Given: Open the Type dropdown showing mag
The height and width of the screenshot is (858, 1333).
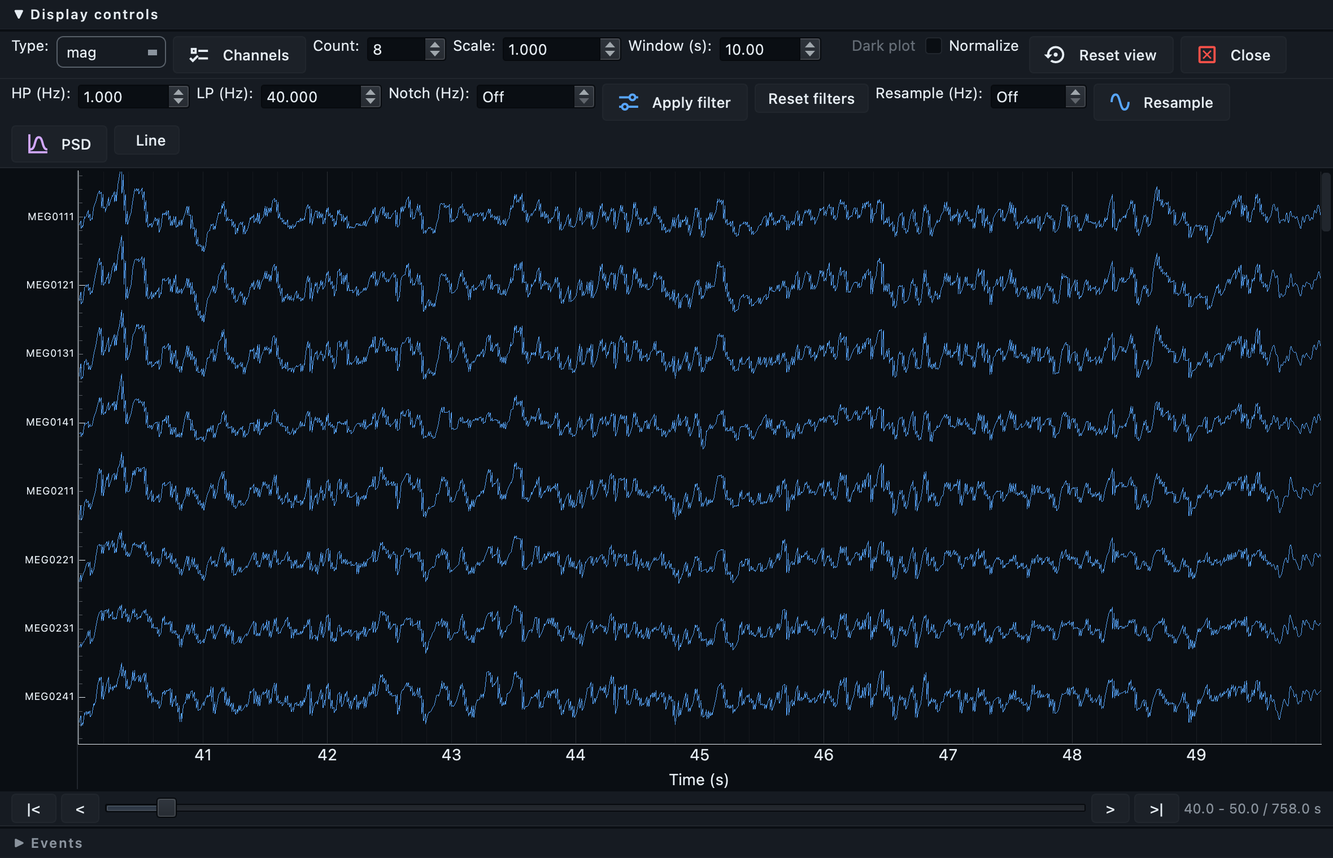Looking at the screenshot, I should pos(111,52).
